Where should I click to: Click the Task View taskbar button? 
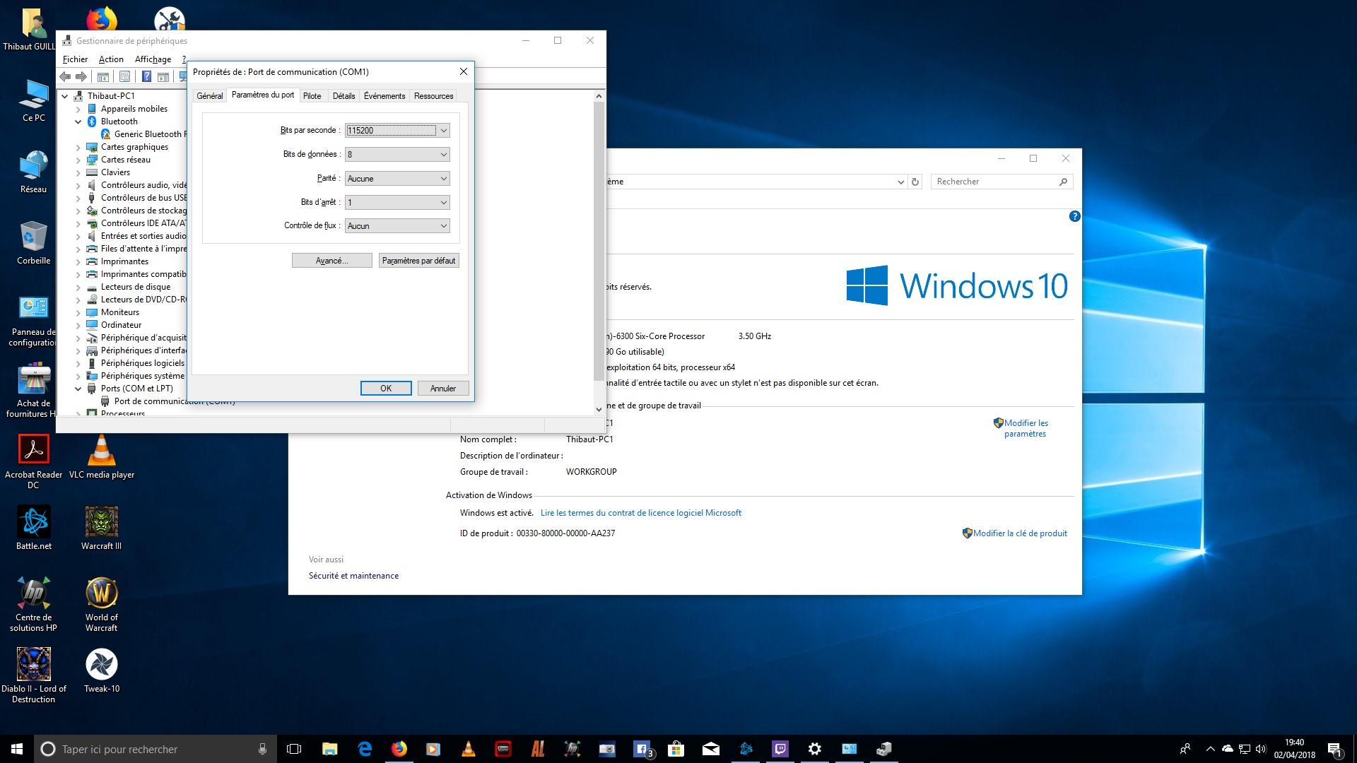click(x=294, y=749)
